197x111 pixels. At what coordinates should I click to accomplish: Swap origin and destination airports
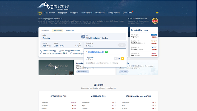(x=83, y=37)
